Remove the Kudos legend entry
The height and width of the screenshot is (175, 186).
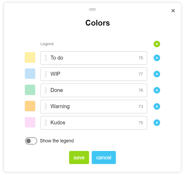(x=157, y=123)
